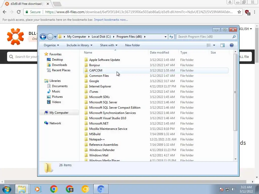Sort by the Name column header
259x194 pixels.
click(88, 53)
